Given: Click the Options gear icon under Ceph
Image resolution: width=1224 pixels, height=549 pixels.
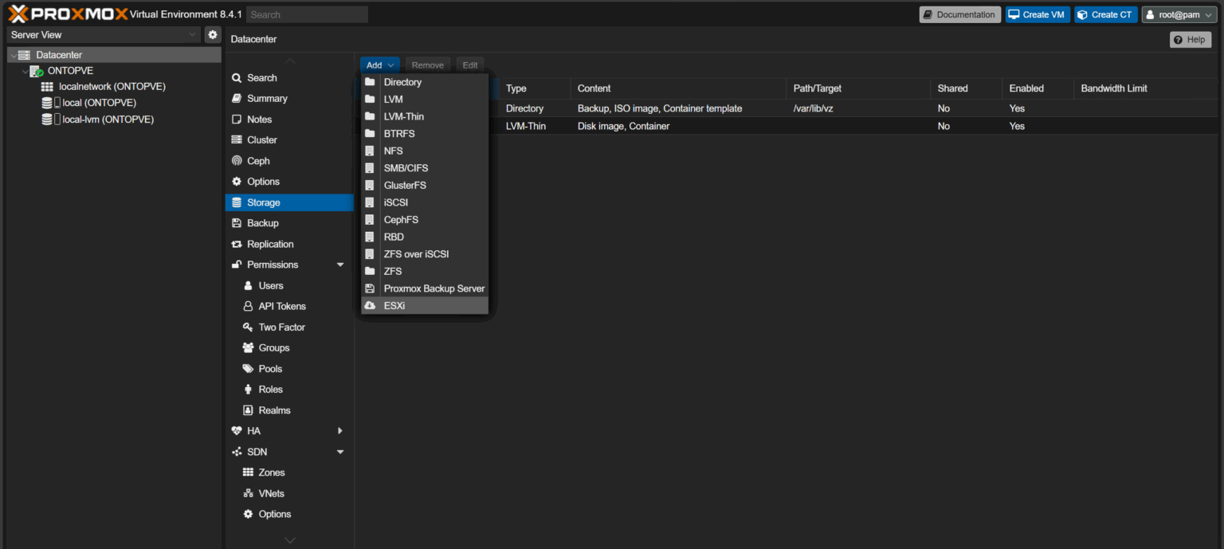Looking at the screenshot, I should [237, 182].
